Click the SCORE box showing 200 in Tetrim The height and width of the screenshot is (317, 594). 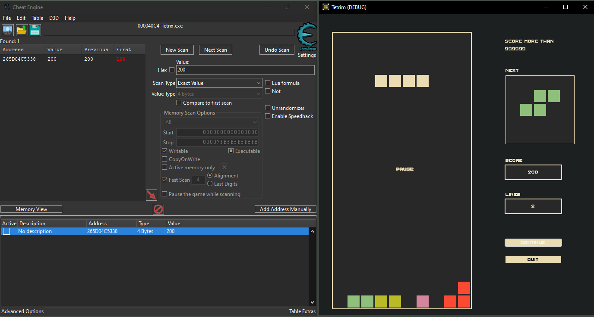point(533,172)
